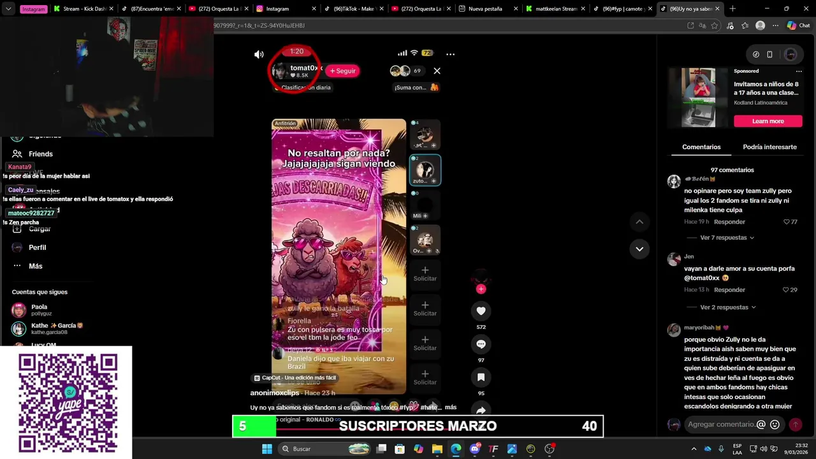Screen dimensions: 816x459
Task: Open Windows Start menu
Action: tap(267, 449)
